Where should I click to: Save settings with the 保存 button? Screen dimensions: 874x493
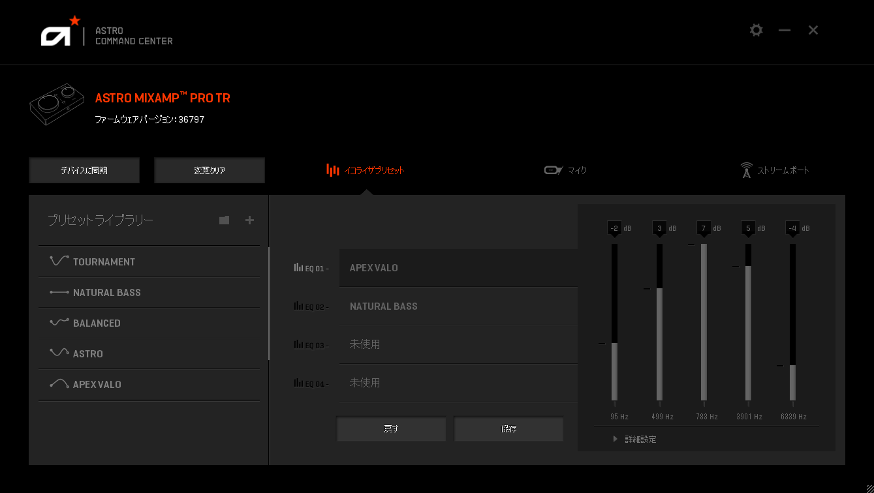coord(508,428)
